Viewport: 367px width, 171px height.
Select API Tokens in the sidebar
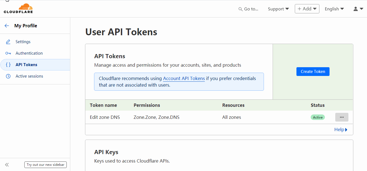[35, 65]
